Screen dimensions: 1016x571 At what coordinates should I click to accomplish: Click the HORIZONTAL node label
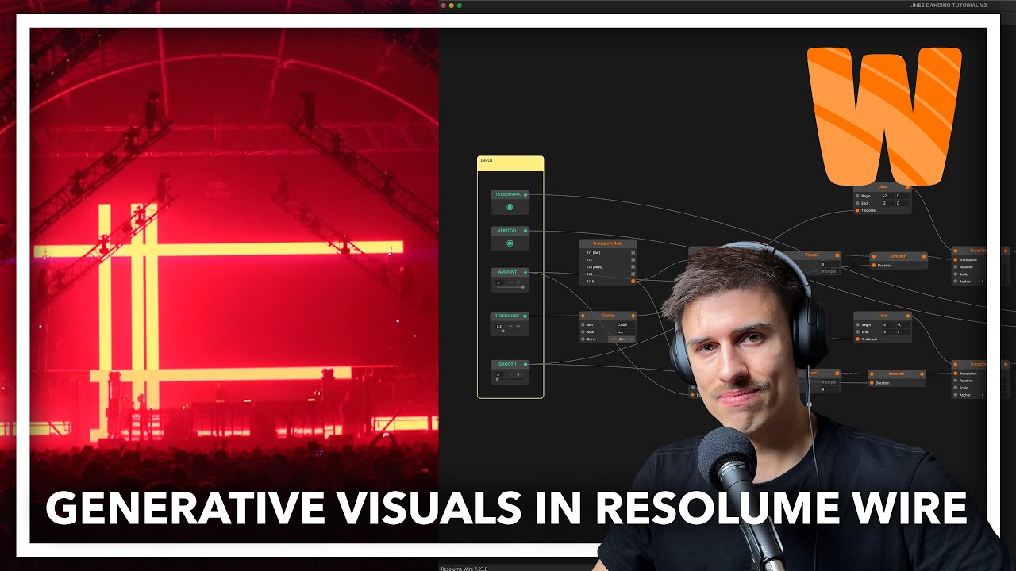point(507,194)
